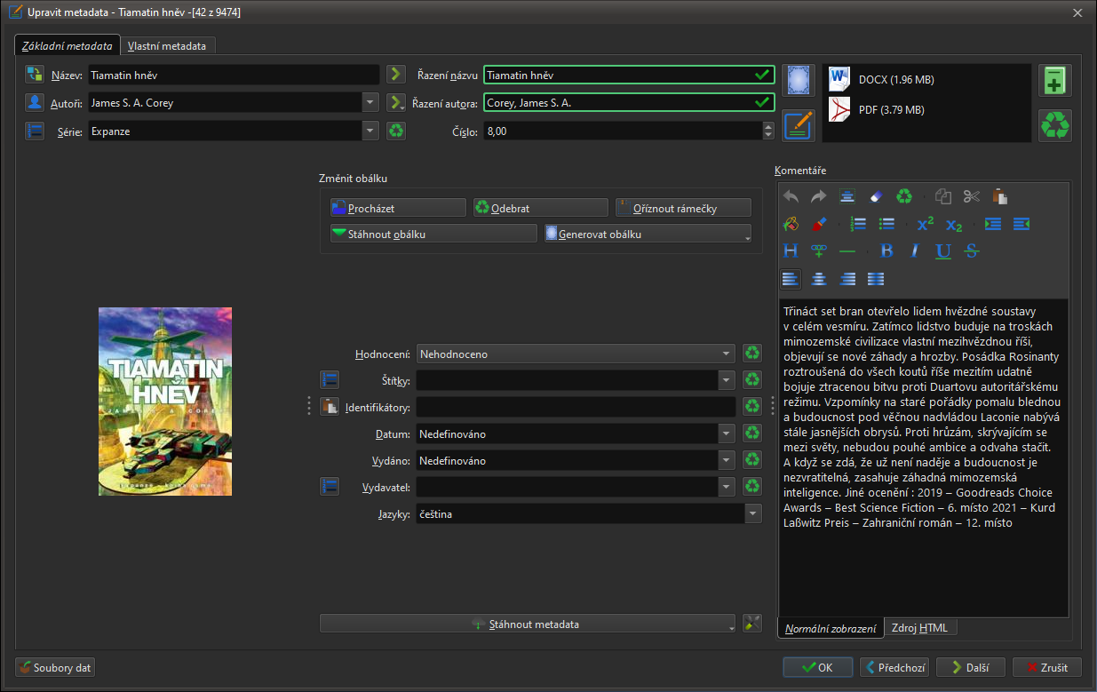Cut selection using the scissors icon
The height and width of the screenshot is (692, 1097).
click(x=972, y=197)
